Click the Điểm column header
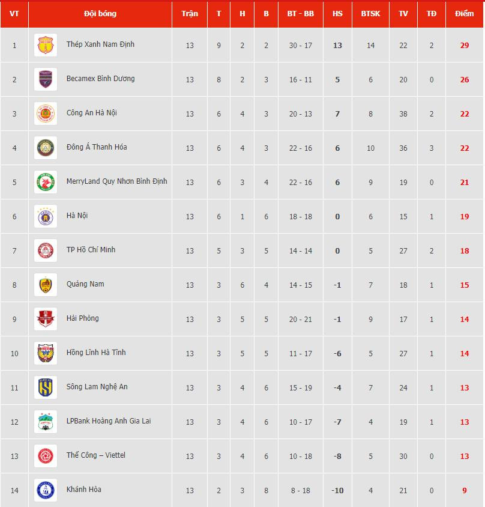The height and width of the screenshot is (507, 485). click(x=464, y=14)
